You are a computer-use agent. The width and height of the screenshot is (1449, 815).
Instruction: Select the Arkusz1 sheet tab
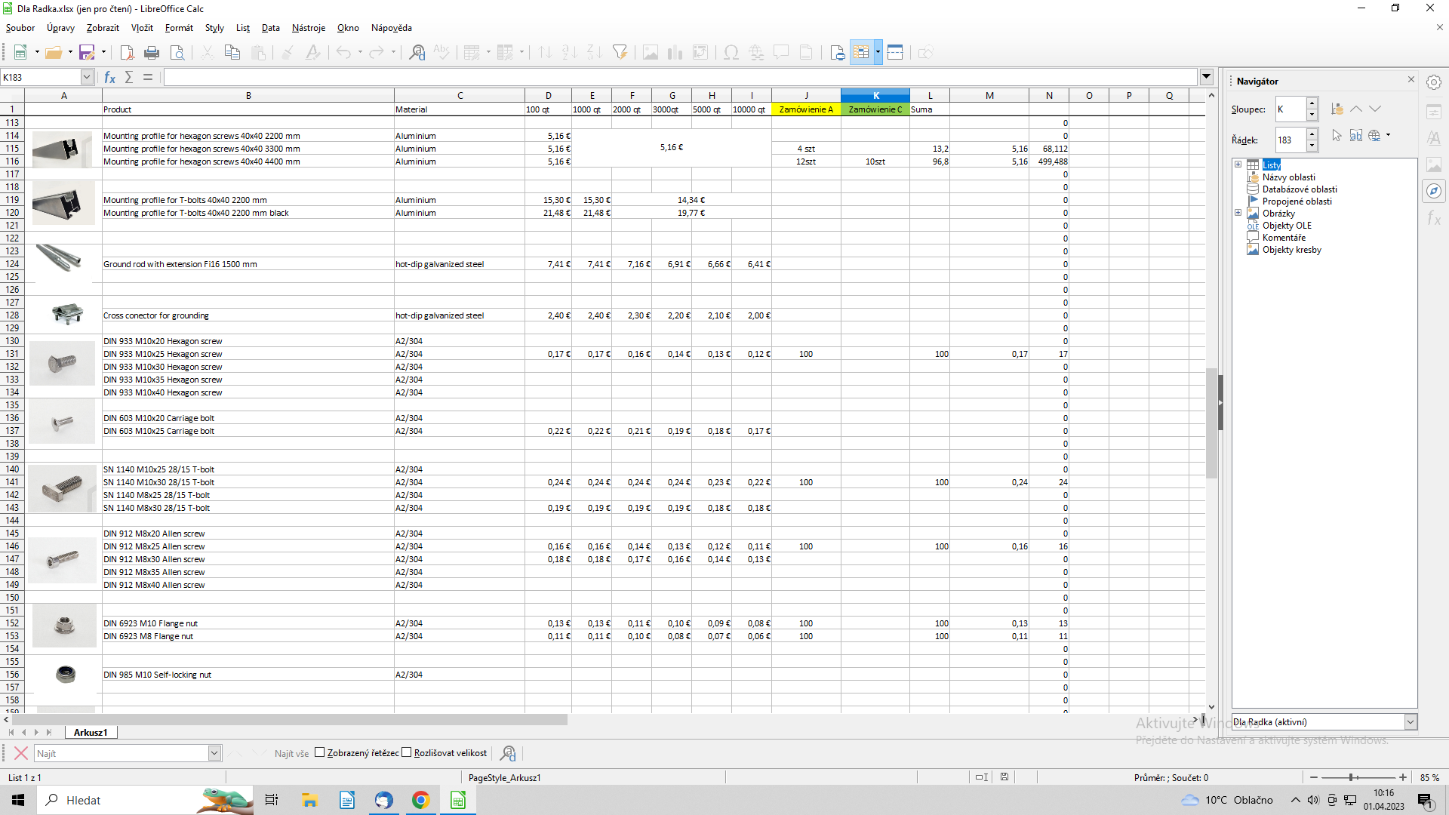(x=91, y=732)
